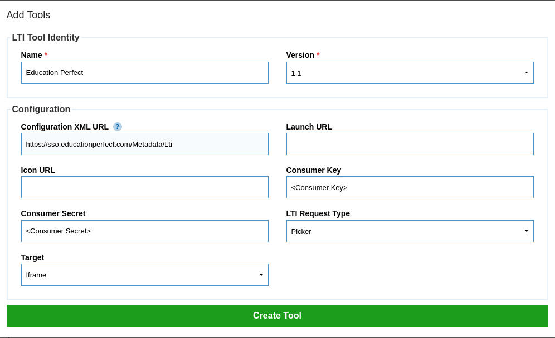Click the LTI Tool Identity section title

46,37
